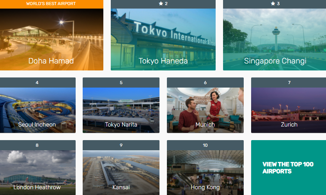The height and width of the screenshot is (195, 326).
Task: Click the rank 8 header bar
Action: [38, 145]
